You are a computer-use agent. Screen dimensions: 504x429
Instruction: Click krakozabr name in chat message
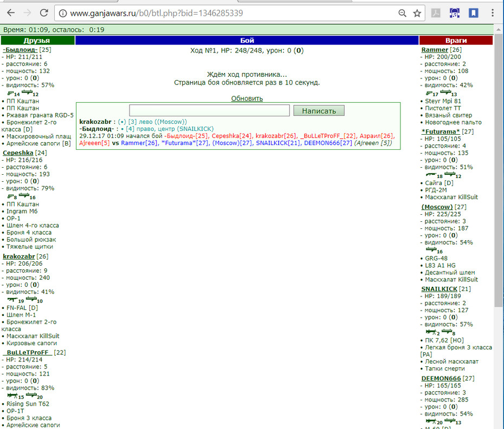tap(95, 122)
